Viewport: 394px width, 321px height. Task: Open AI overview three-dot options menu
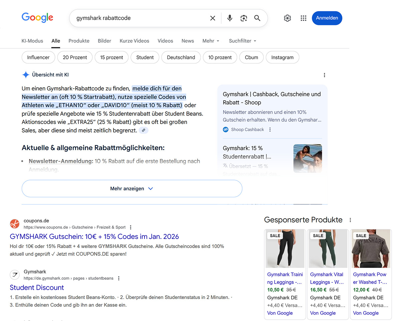click(324, 75)
